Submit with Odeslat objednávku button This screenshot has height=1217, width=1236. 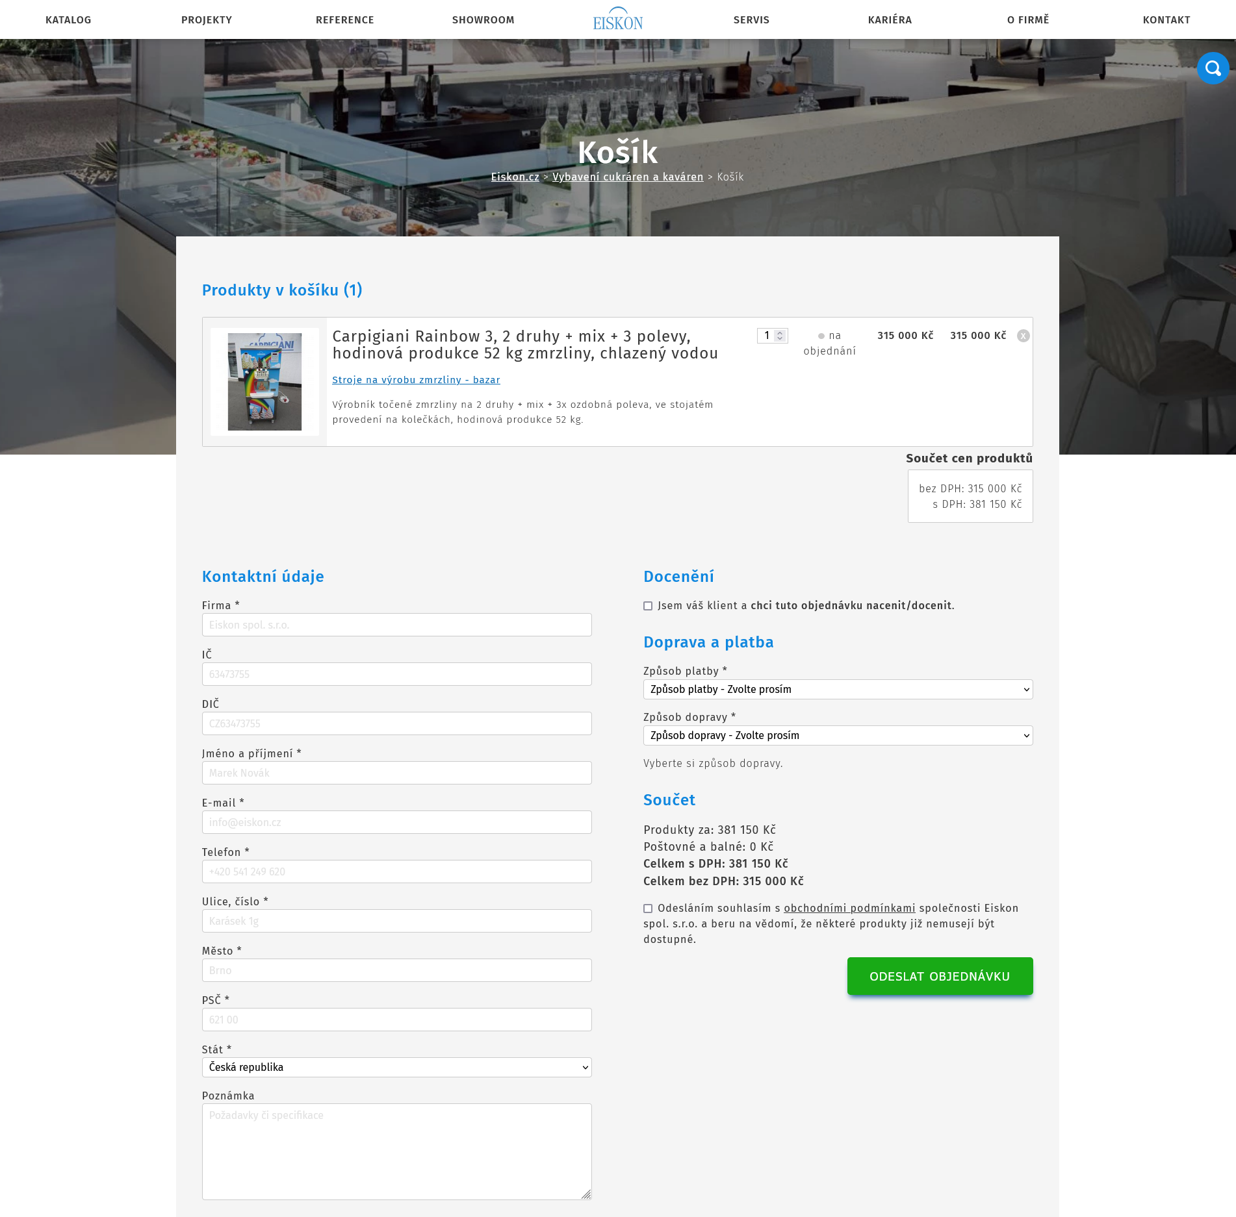[x=940, y=976]
